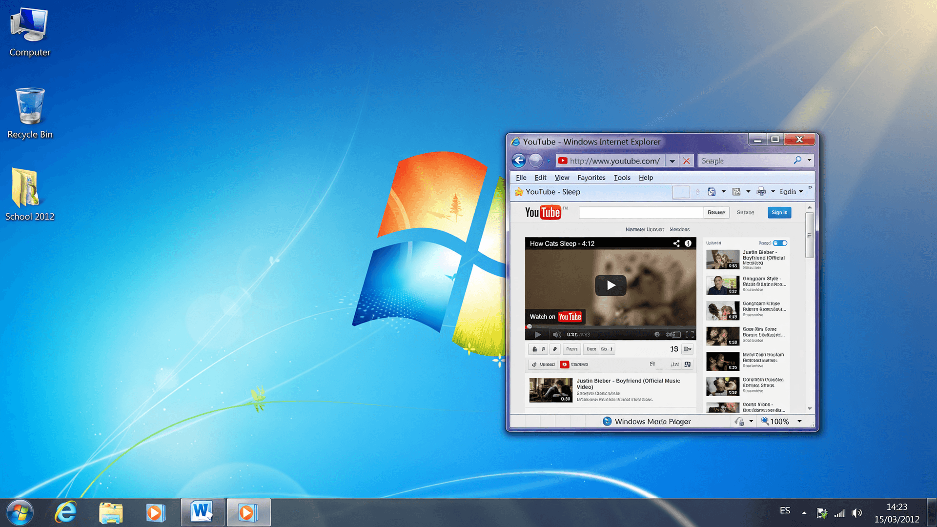
Task: Open the Start menu orb
Action: [20, 512]
